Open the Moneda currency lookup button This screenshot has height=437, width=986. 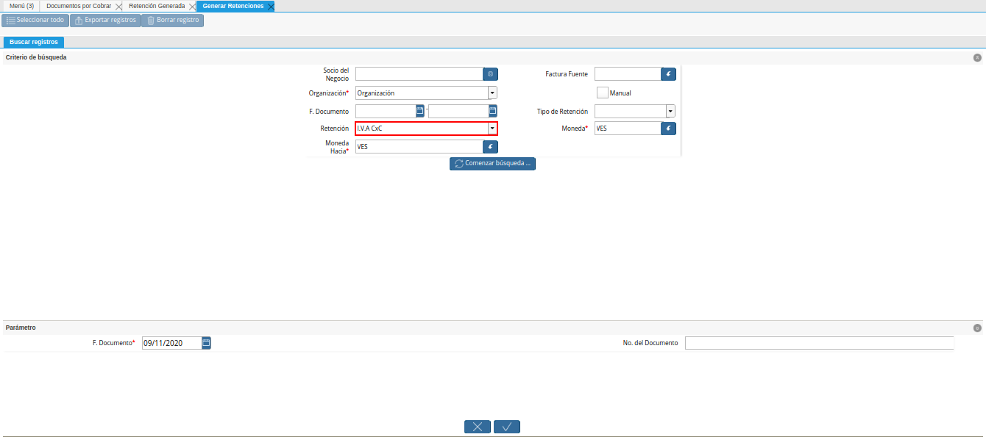pyautogui.click(x=668, y=129)
